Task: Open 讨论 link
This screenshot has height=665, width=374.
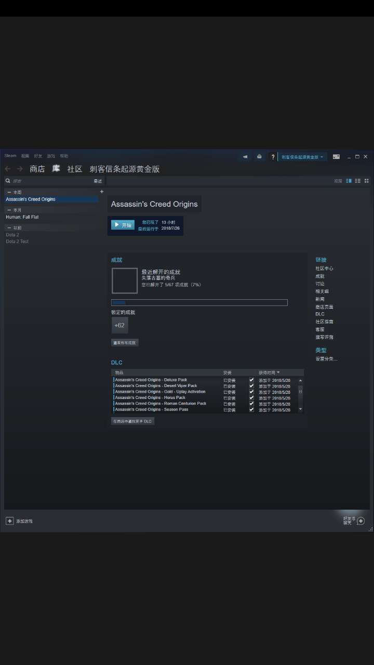Action: tap(319, 284)
